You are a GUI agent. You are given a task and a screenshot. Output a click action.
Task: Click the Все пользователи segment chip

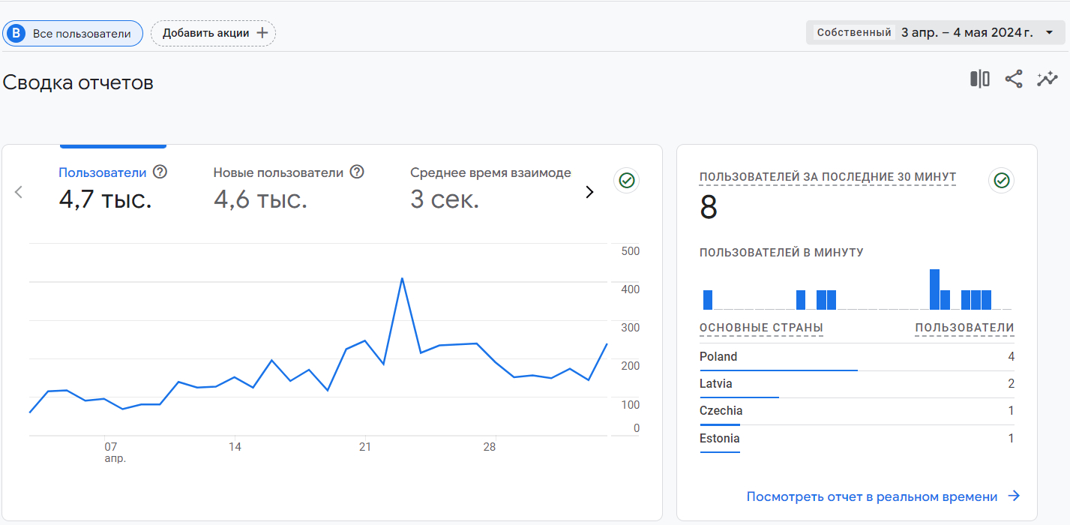[x=73, y=34]
